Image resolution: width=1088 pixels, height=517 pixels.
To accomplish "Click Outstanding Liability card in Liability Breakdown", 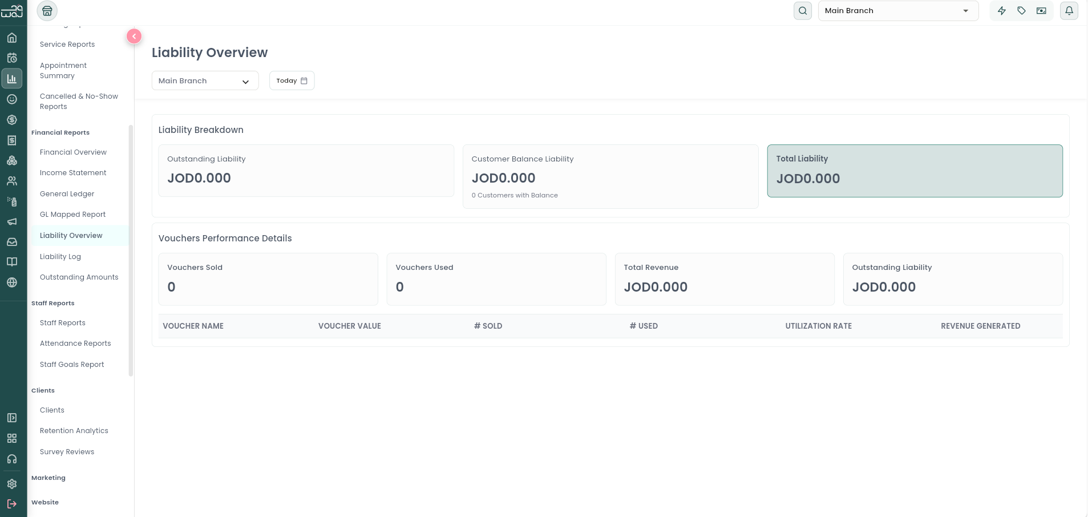I will pos(306,171).
